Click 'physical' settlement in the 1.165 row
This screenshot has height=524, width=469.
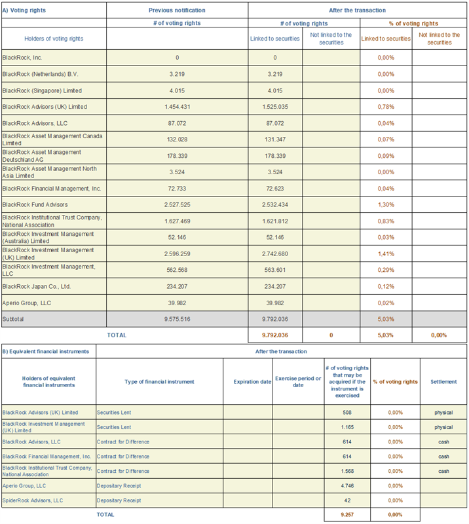tap(443, 427)
